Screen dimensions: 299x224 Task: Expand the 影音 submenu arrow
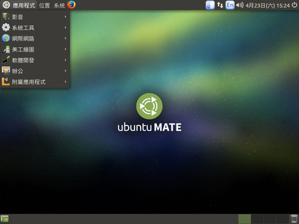click(x=65, y=17)
